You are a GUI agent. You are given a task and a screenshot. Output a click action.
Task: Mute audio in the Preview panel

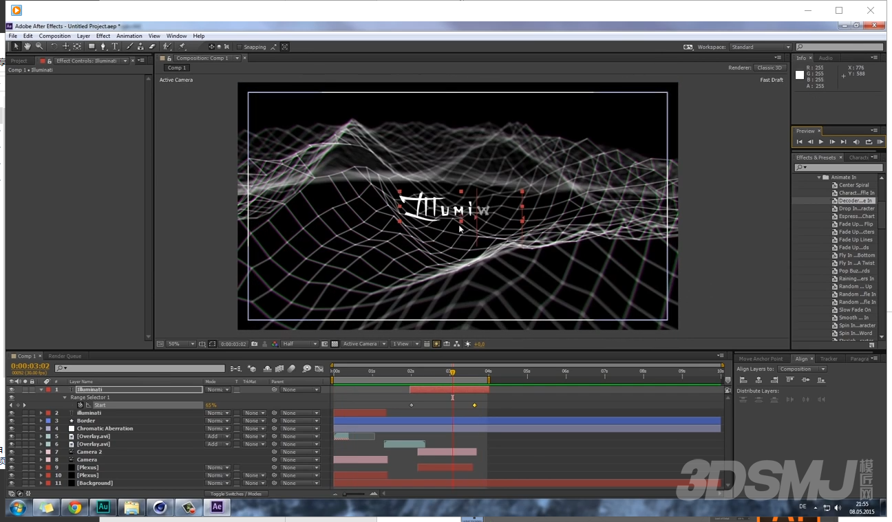pyautogui.click(x=856, y=142)
